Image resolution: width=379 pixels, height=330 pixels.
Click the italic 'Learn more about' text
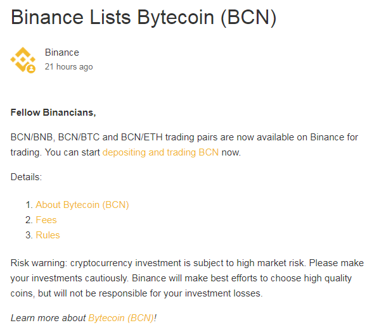(x=48, y=318)
